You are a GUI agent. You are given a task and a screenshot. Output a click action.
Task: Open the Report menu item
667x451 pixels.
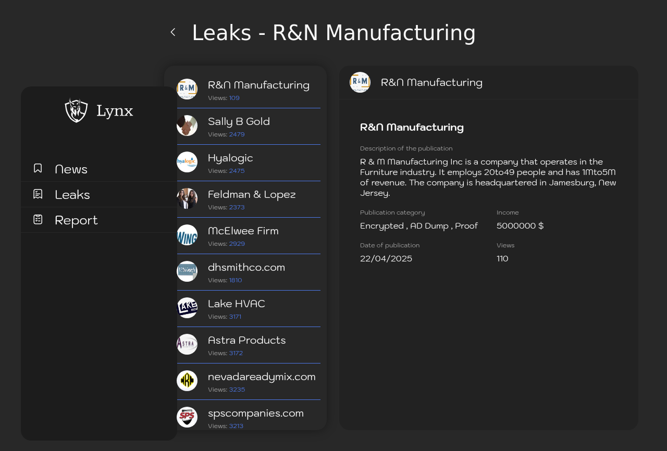[x=99, y=220]
